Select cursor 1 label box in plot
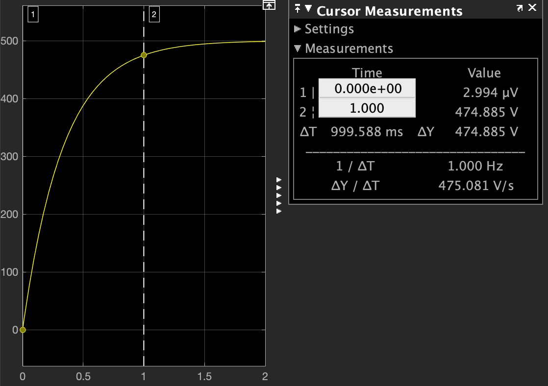This screenshot has height=386, width=548. click(x=33, y=15)
